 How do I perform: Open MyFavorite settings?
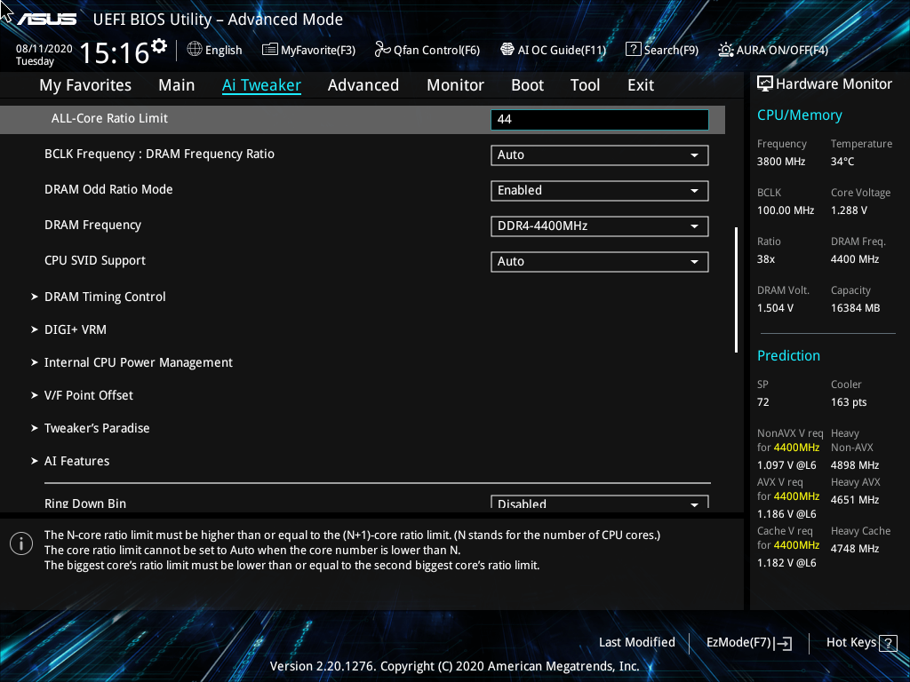point(308,50)
